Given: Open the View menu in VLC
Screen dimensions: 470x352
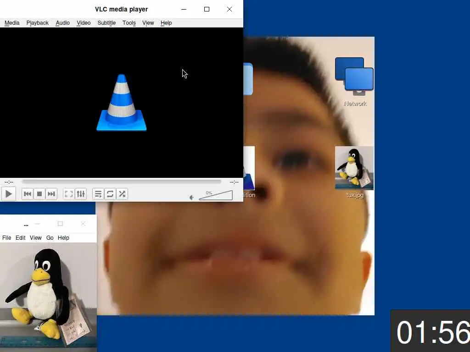Looking at the screenshot, I should tap(148, 23).
